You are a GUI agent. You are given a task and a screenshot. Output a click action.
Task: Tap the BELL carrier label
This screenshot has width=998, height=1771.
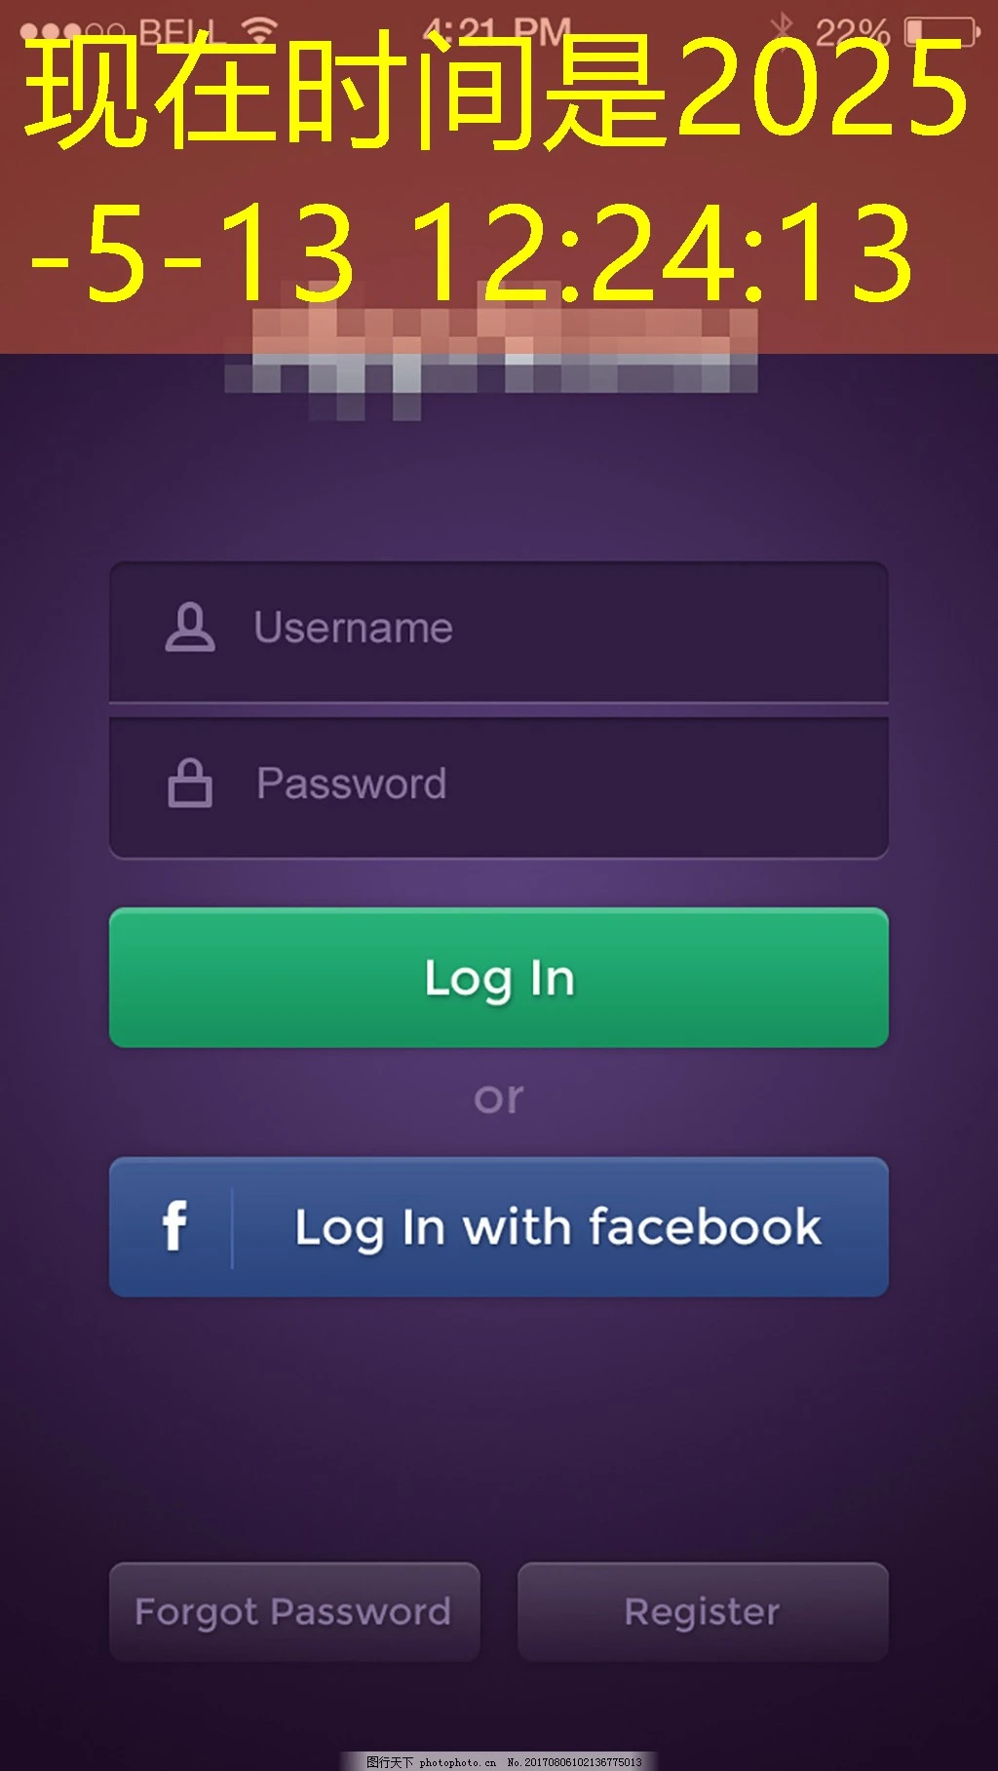coord(177,32)
